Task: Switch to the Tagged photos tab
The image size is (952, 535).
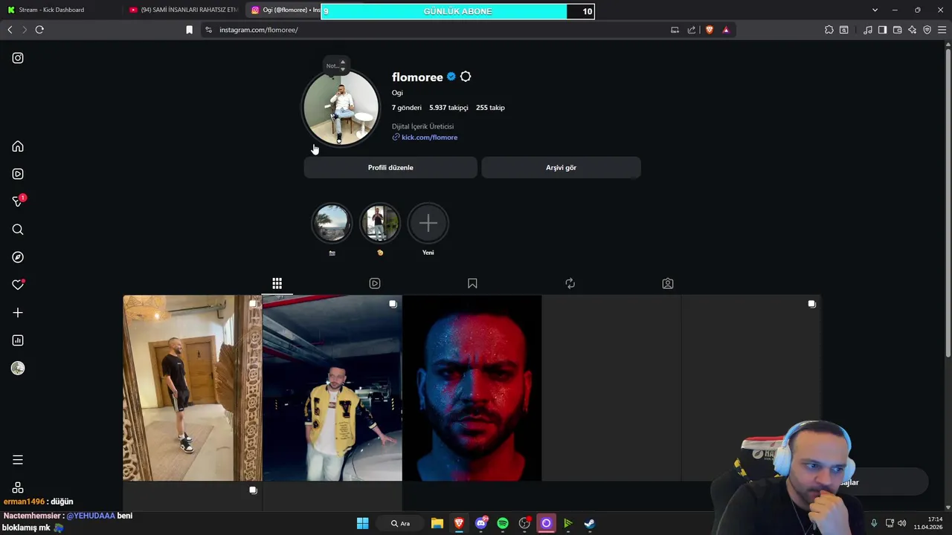Action: (668, 283)
